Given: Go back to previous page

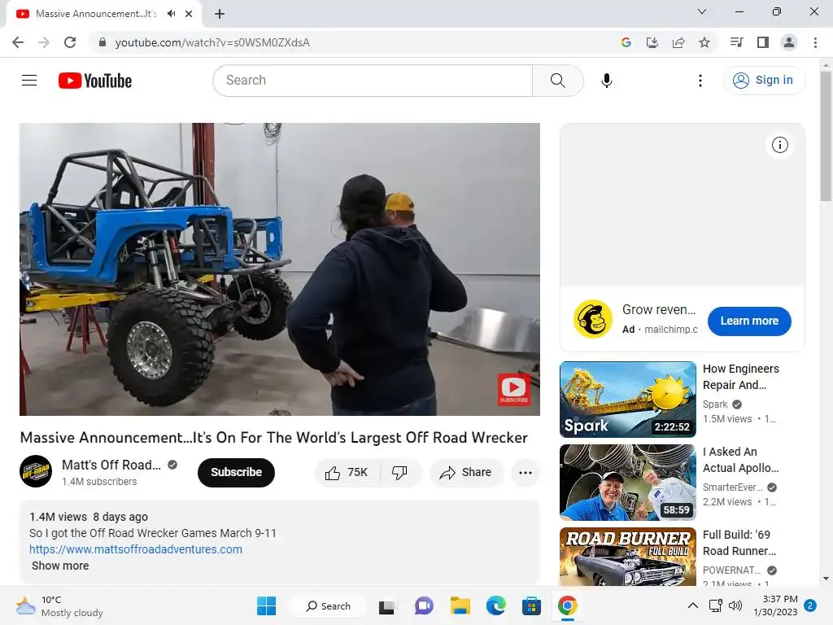Looking at the screenshot, I should click(18, 42).
